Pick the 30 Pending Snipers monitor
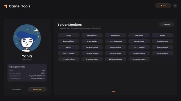Screen dimensions: 181x101 click(x=139, y=59)
